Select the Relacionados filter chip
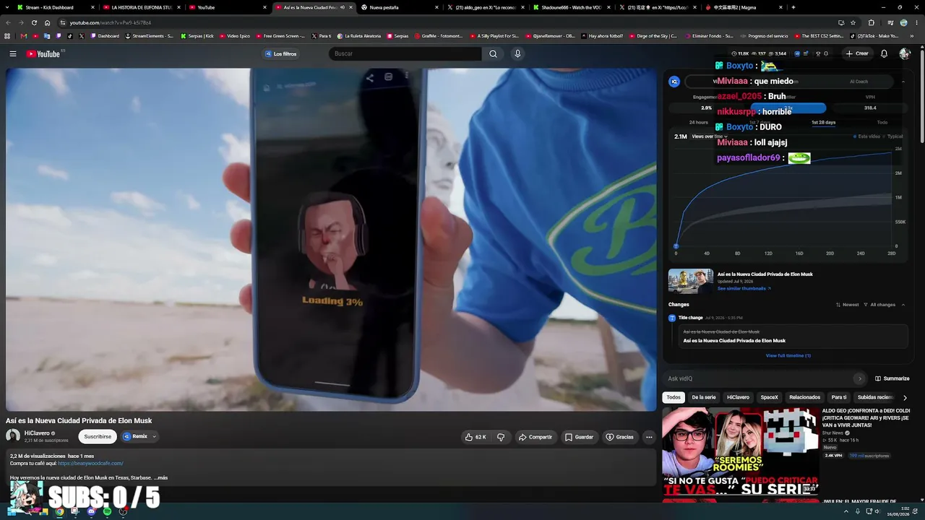 tap(805, 397)
